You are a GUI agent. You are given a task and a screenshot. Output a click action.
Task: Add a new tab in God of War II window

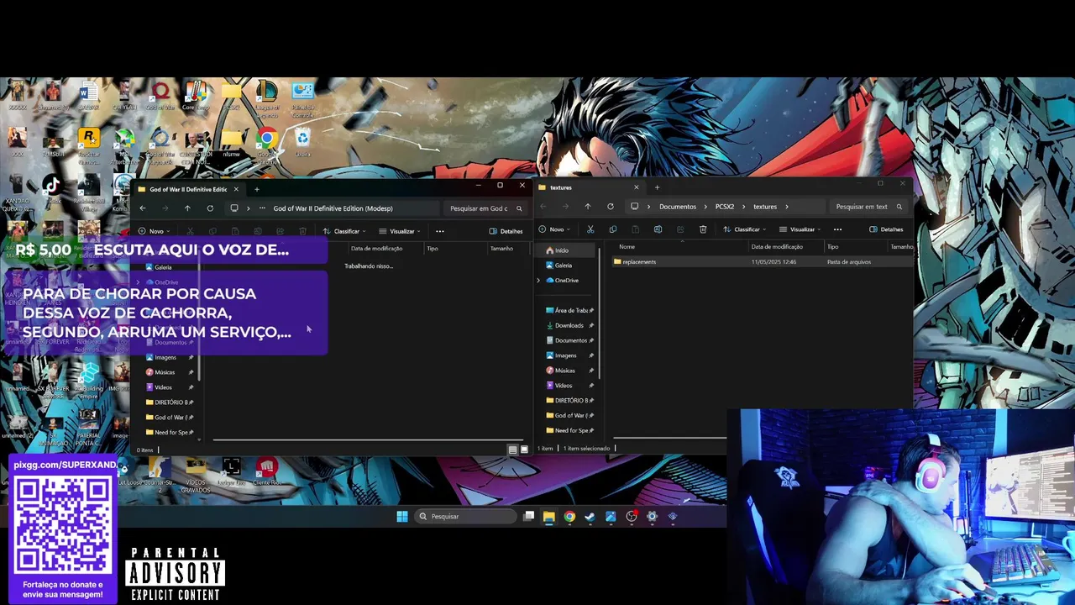coord(257,189)
